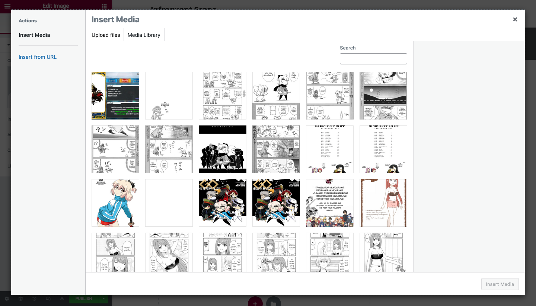The height and width of the screenshot is (306, 536).
Task: Select the "Un-named Saber" manga page thumbnail
Action: click(169, 149)
